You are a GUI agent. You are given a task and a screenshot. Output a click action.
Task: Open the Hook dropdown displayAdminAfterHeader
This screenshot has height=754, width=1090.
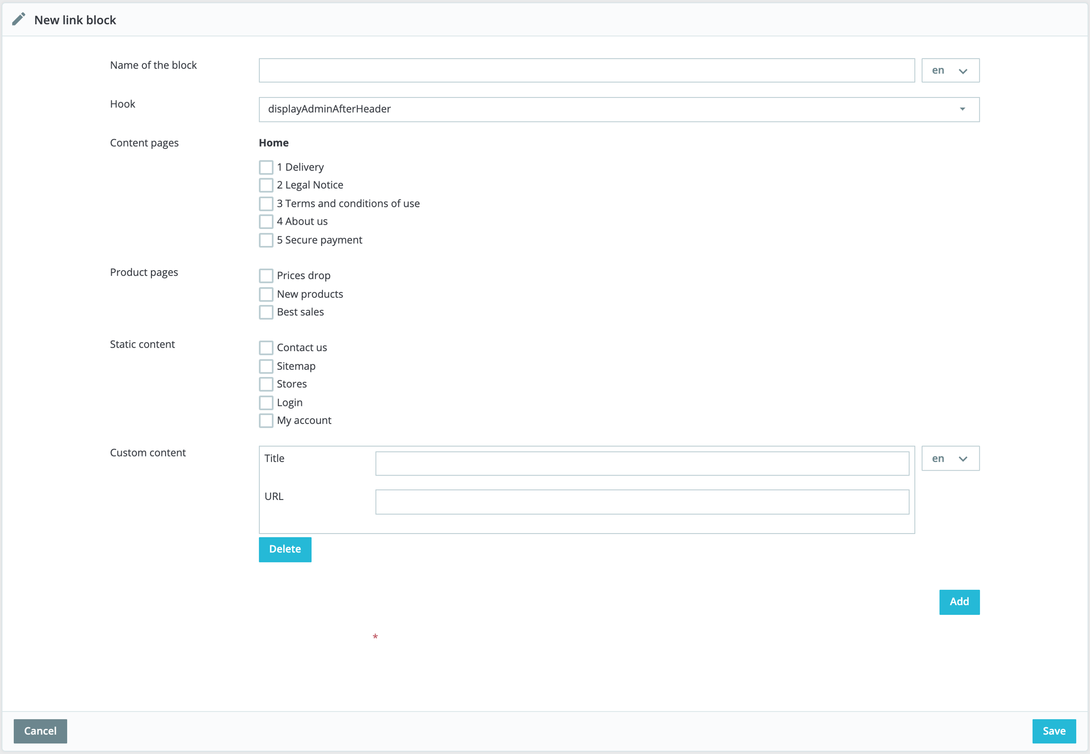click(618, 109)
